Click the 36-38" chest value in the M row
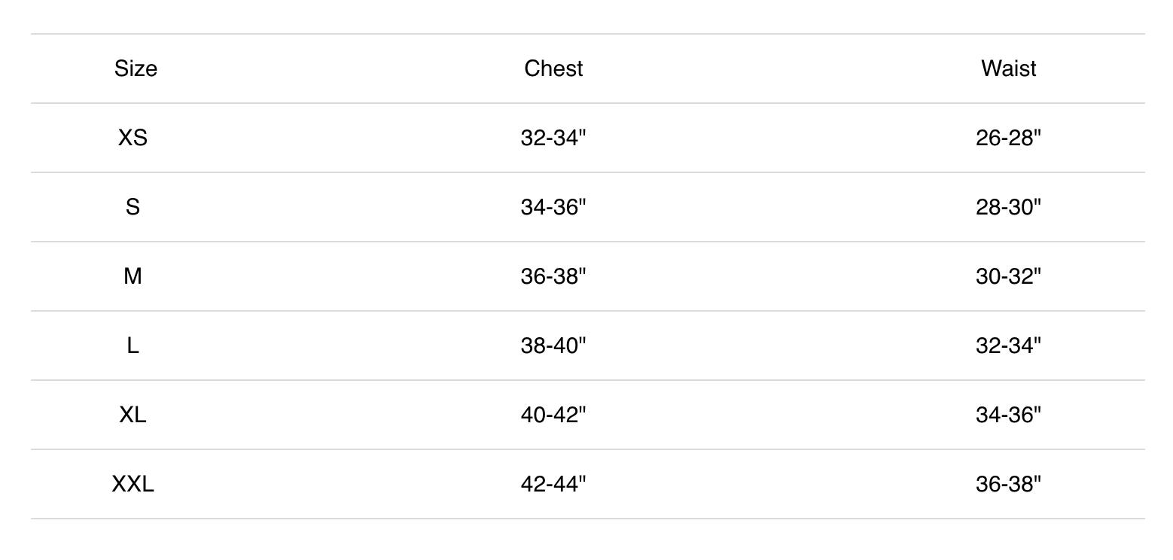The image size is (1173, 560). coord(553,276)
